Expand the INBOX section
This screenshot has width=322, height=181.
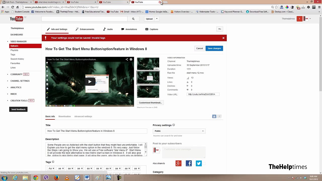(x=14, y=94)
